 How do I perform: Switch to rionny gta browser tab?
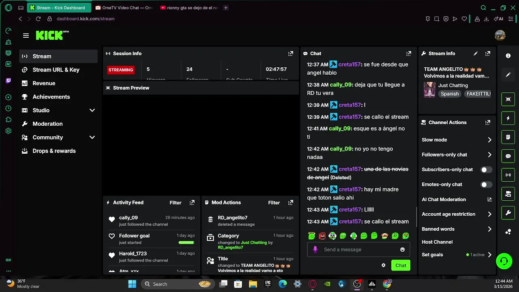click(189, 8)
